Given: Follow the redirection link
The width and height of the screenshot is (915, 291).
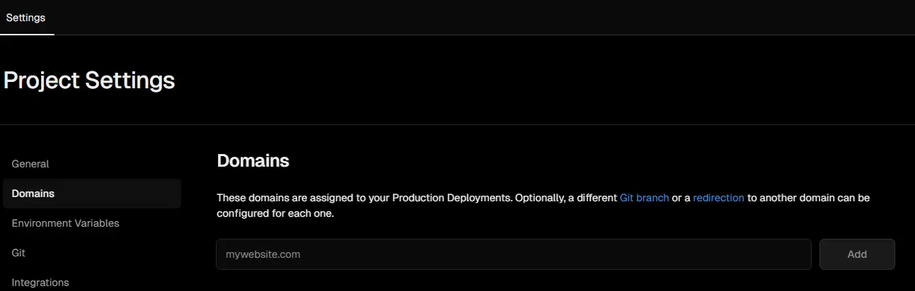Looking at the screenshot, I should (x=718, y=198).
